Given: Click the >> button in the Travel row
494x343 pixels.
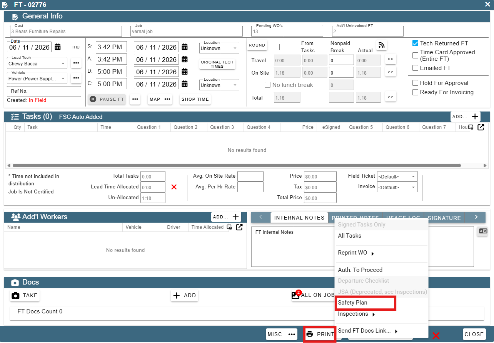Looking at the screenshot, I should click(x=391, y=59).
